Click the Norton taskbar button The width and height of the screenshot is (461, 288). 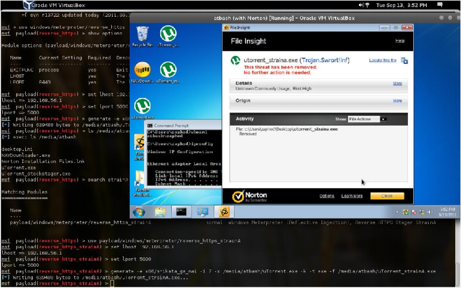[224, 211]
